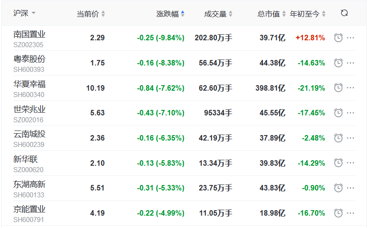Click the 56.54万手 volume value
The image size is (369, 228).
[x=216, y=63]
